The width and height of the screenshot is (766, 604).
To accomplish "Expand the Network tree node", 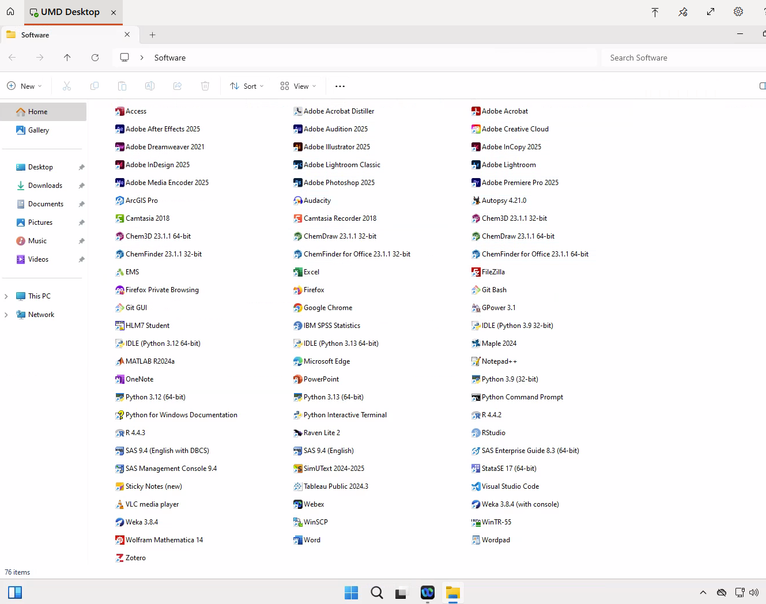I will pyautogui.click(x=6, y=315).
